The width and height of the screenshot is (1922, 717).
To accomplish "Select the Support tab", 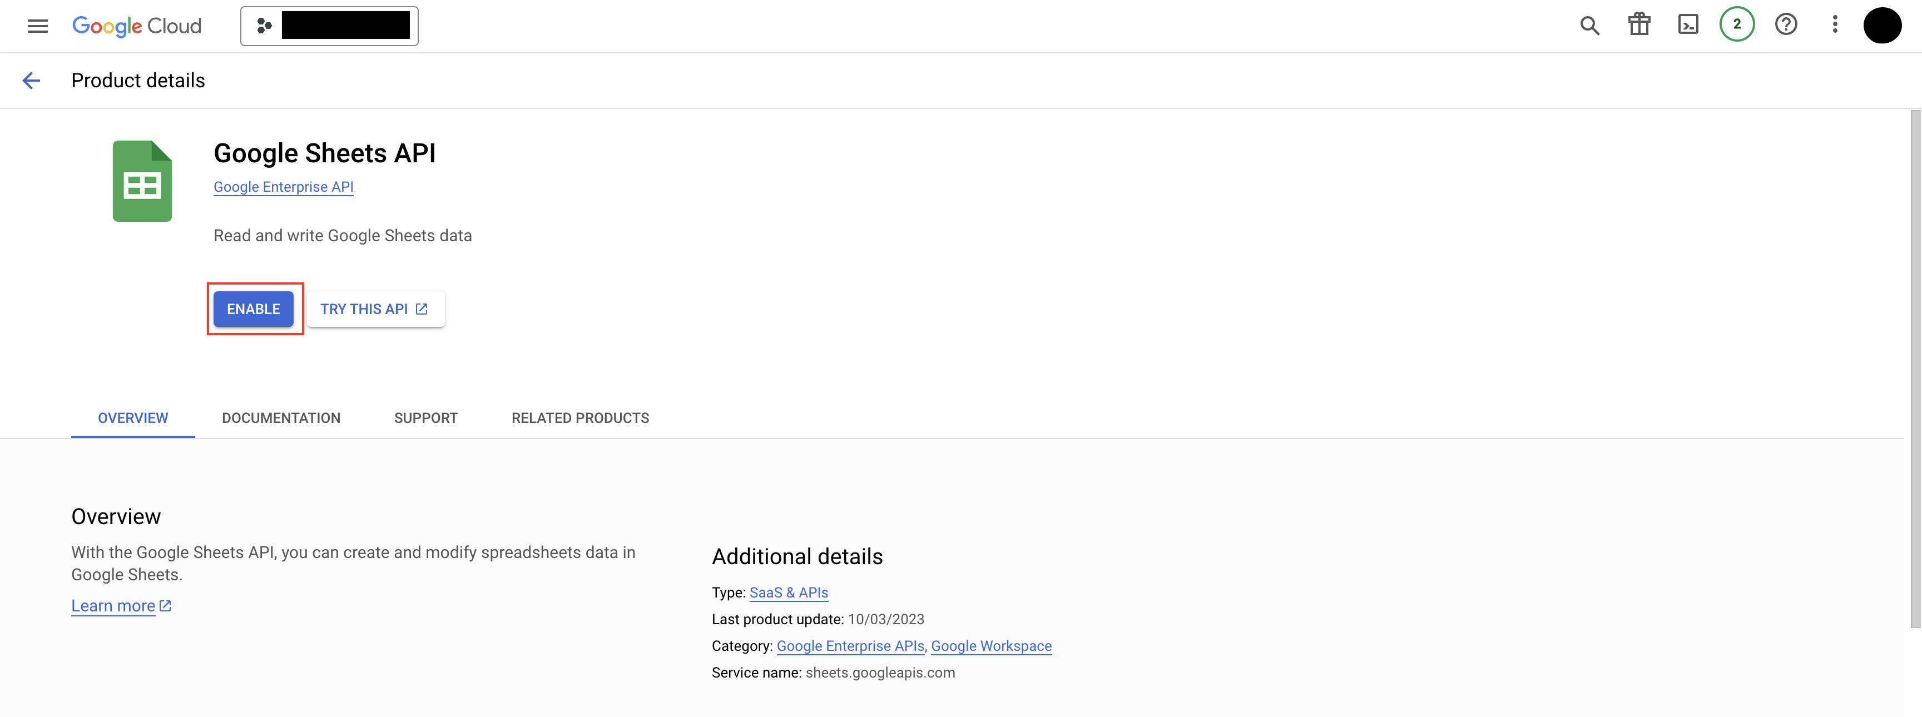I will pos(425,417).
